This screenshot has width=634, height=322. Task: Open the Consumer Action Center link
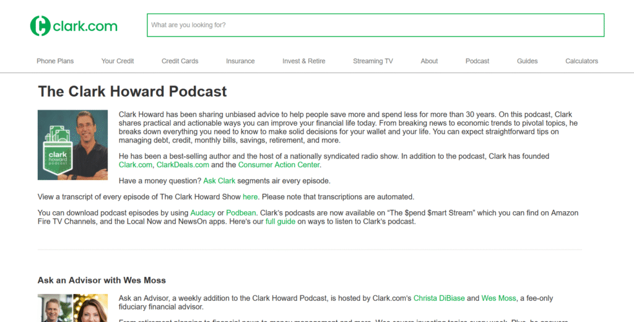pos(279,165)
